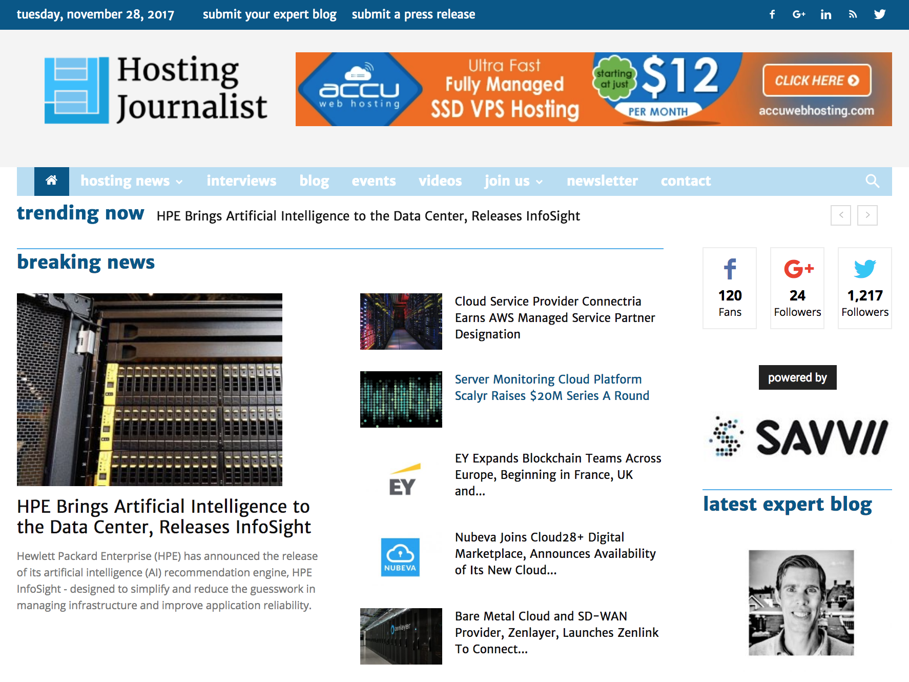Click CLICK HERE button in AccuWeb ad
Viewport: 909px width, 682px height.
(817, 81)
